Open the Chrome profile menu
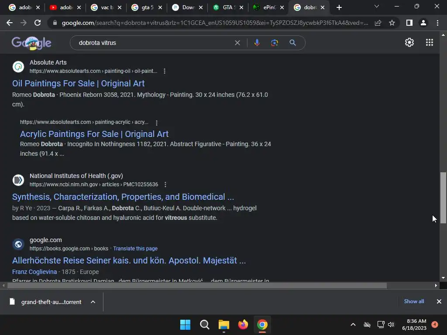Image resolution: width=447 pixels, height=335 pixels. point(423,23)
